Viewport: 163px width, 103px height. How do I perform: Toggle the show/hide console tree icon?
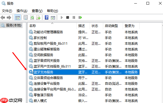click(17, 17)
